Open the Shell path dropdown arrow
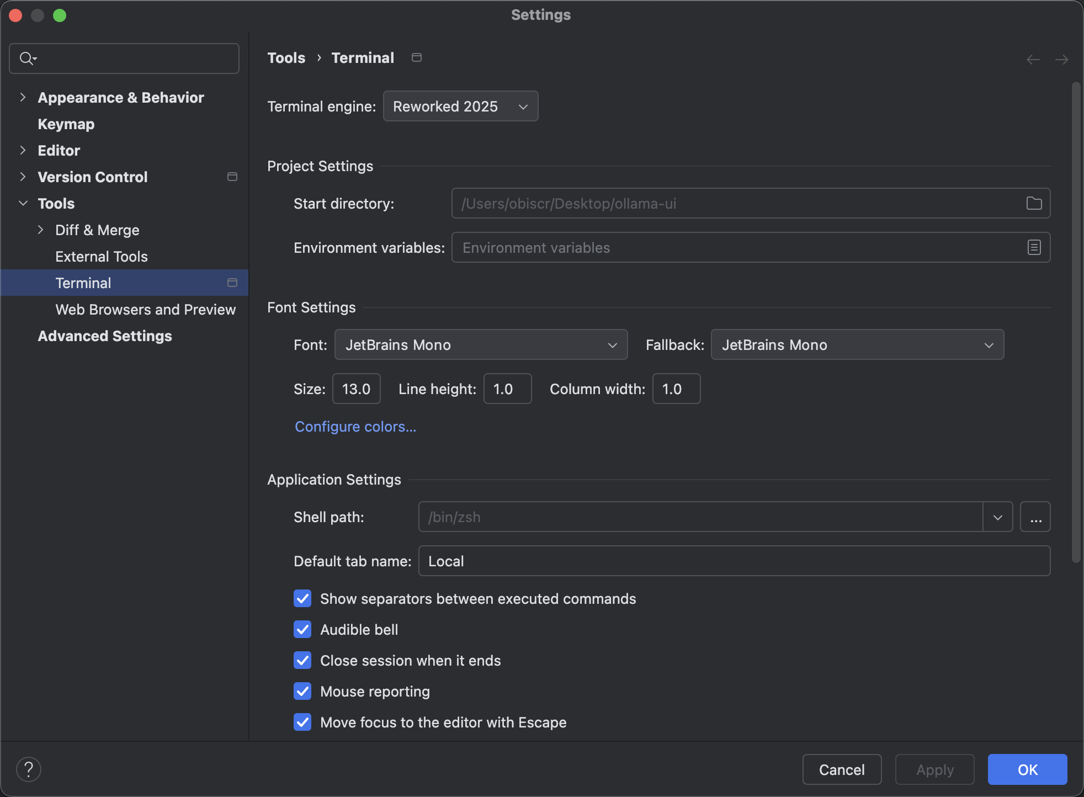Viewport: 1084px width, 797px height. point(998,517)
